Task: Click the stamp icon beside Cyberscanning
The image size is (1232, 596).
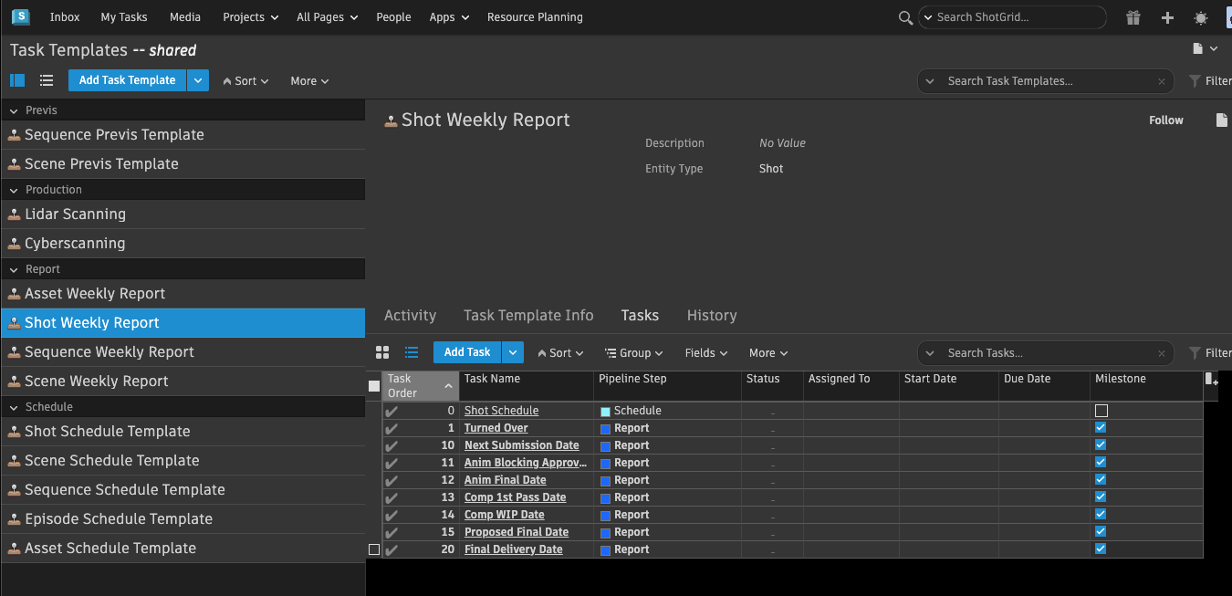Action: tap(14, 244)
